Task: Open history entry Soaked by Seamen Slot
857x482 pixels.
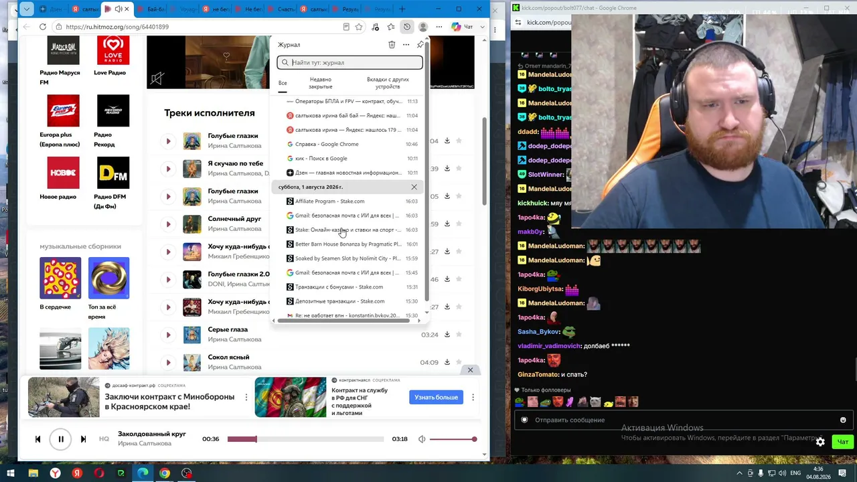Action: 352,258
